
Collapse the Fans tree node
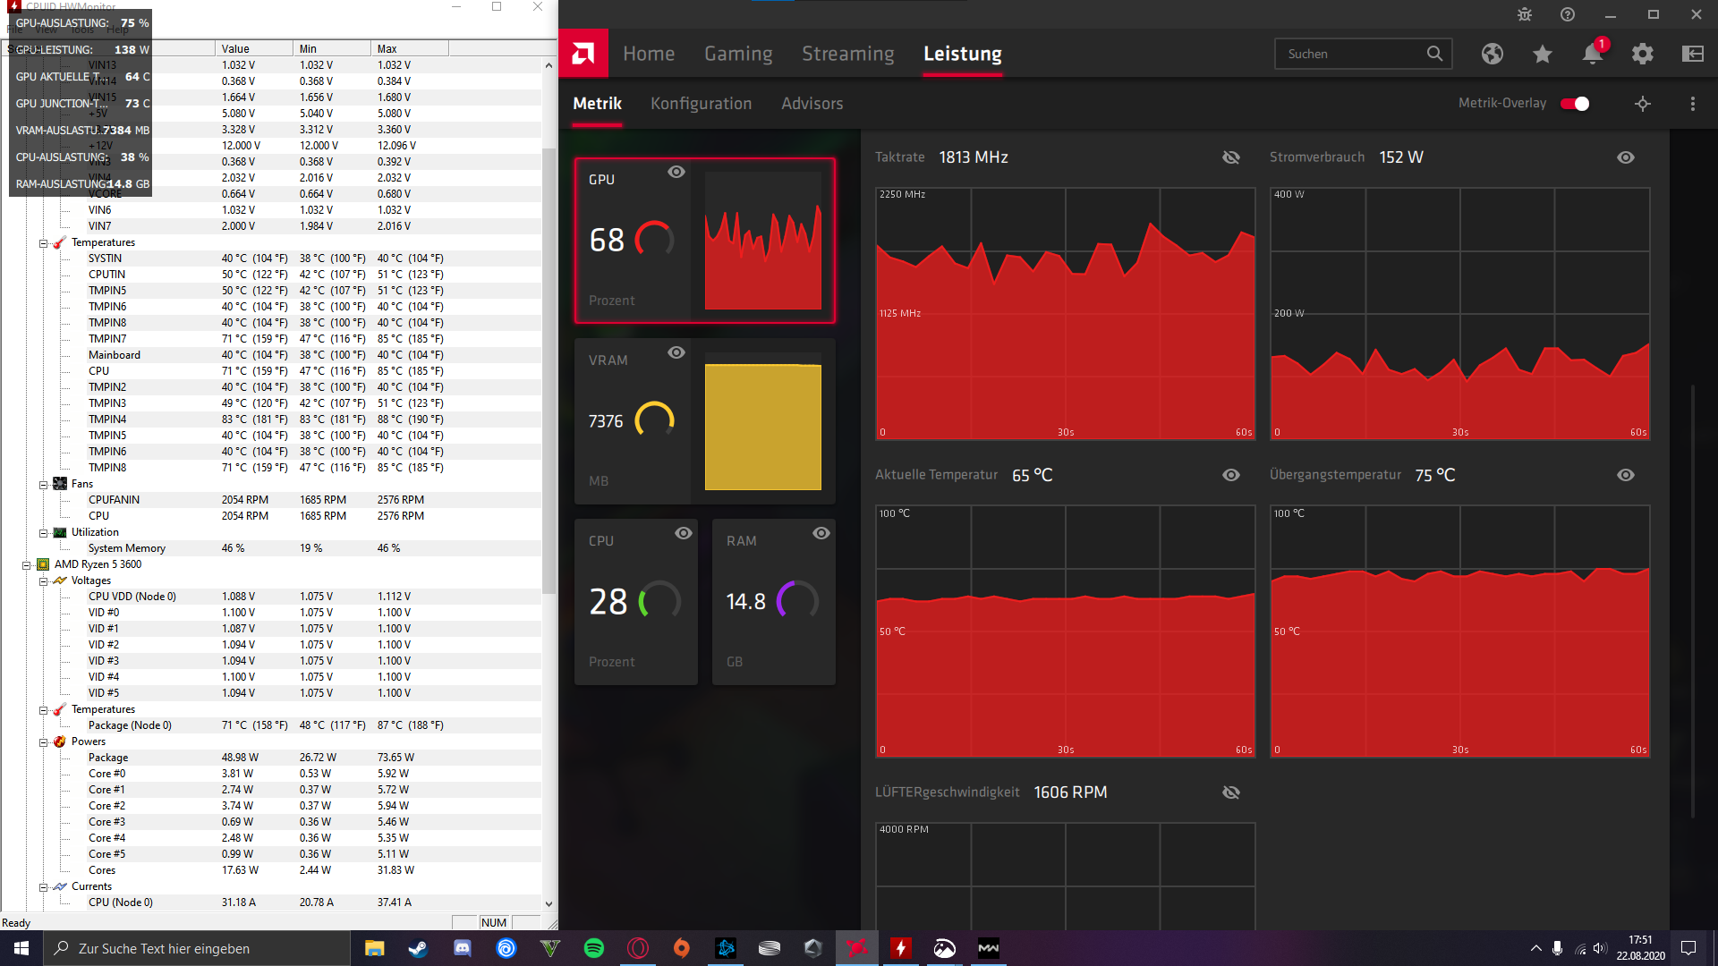tap(43, 484)
